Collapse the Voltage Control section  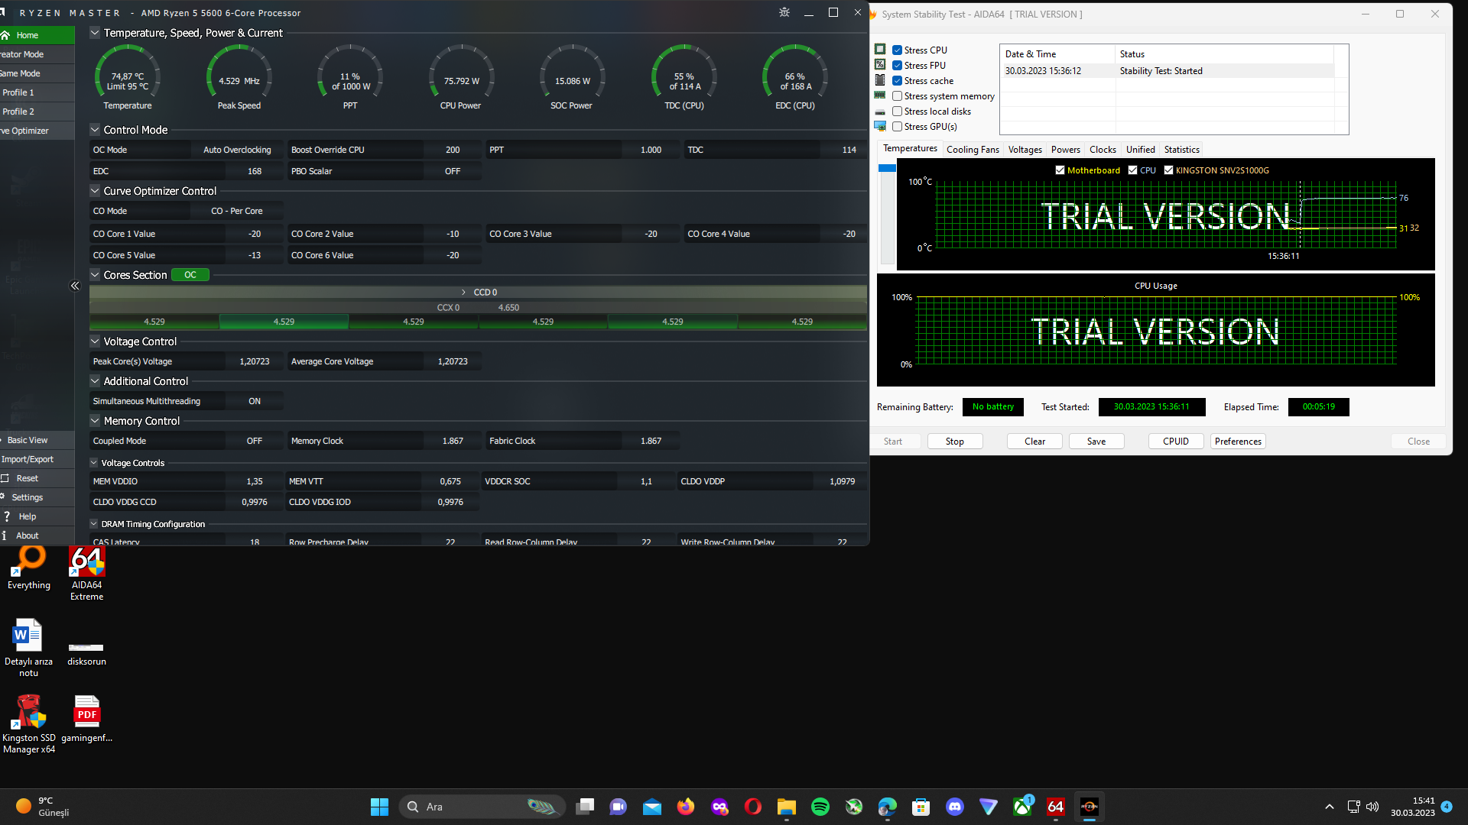pos(95,341)
